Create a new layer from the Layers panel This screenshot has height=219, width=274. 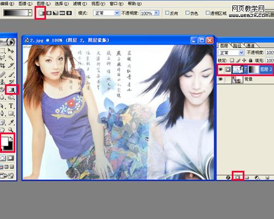(x=267, y=177)
